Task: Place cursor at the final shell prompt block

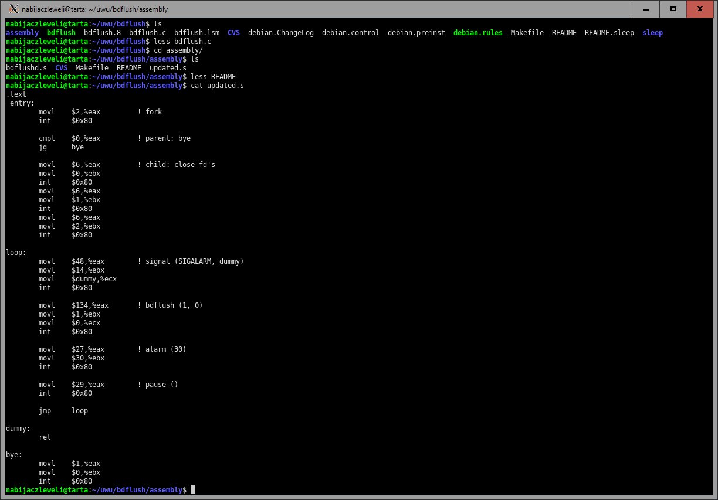Action: point(192,490)
